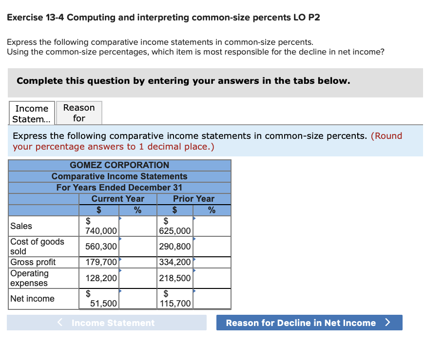The height and width of the screenshot is (344, 425).
Task: Click the Current Year percent cell for Sales
Action: pos(138,226)
